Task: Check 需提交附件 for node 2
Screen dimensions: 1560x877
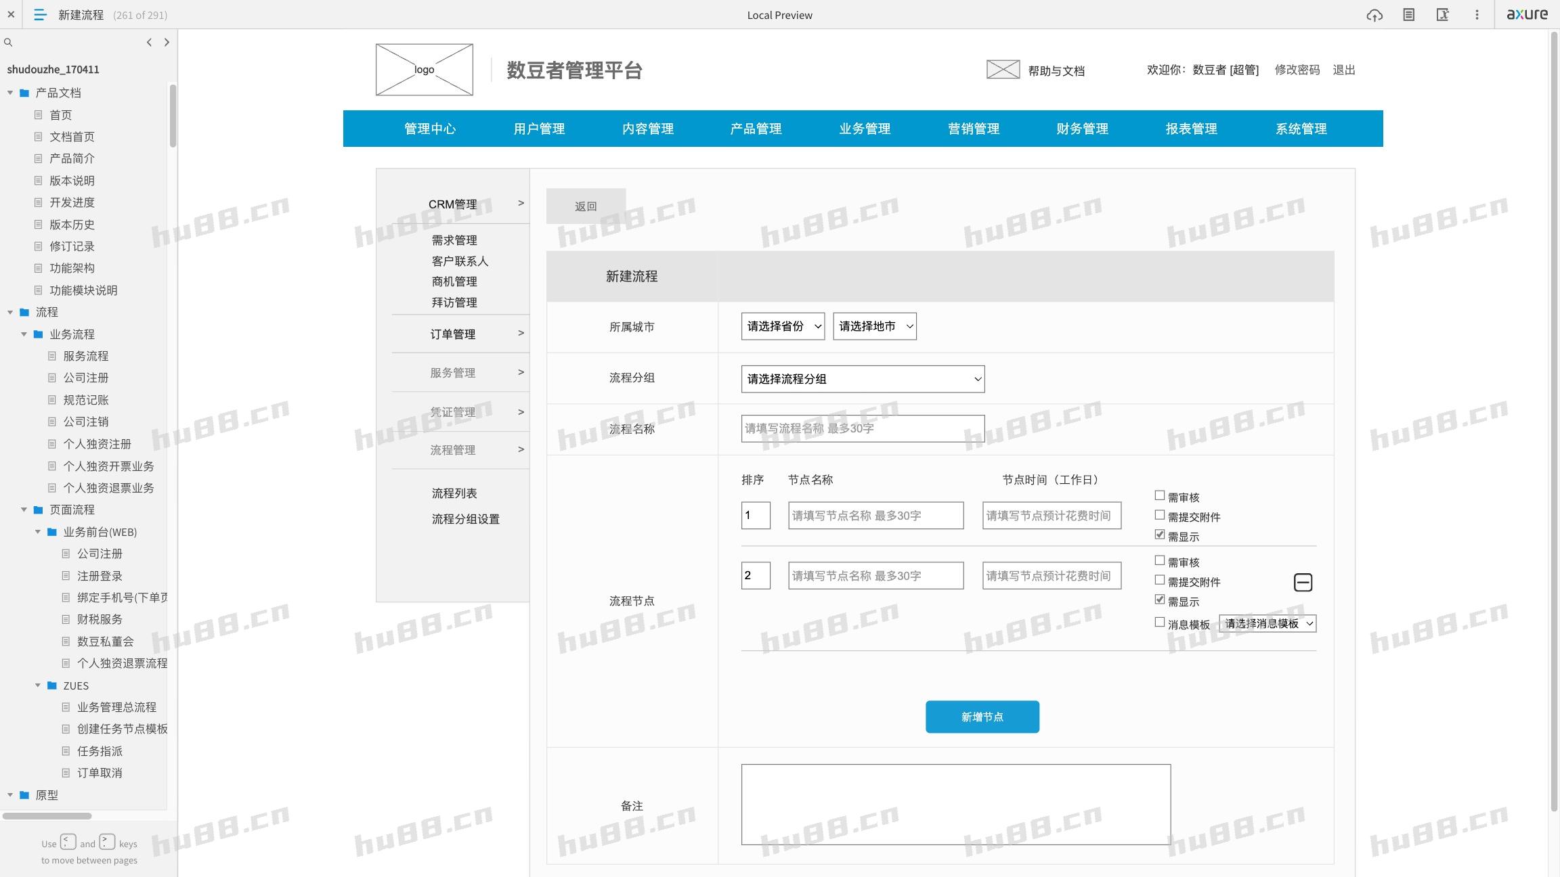Action: 1160,581
